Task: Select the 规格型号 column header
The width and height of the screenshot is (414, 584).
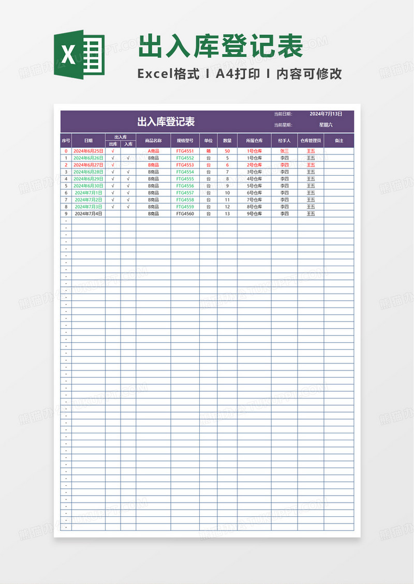Action: pyautogui.click(x=185, y=141)
